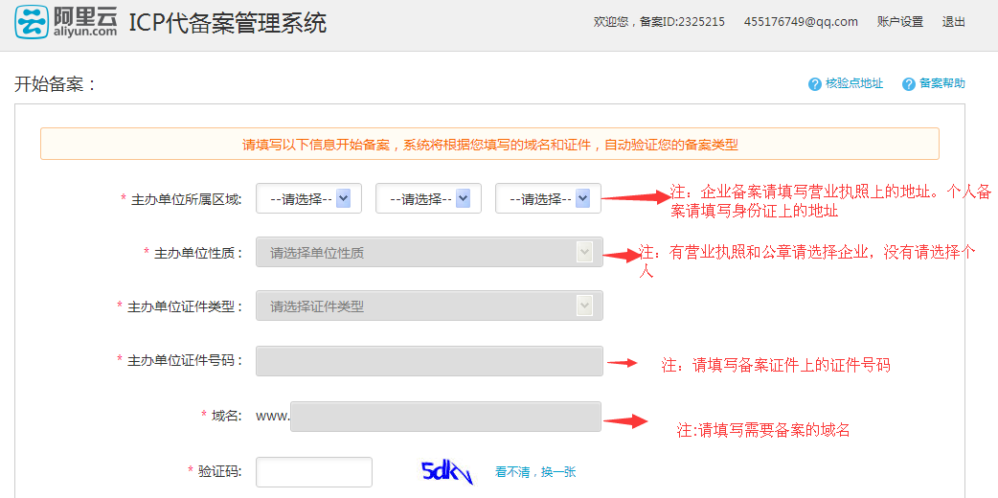Click into the 验证码 input box
Image resolution: width=998 pixels, height=498 pixels.
tap(313, 471)
